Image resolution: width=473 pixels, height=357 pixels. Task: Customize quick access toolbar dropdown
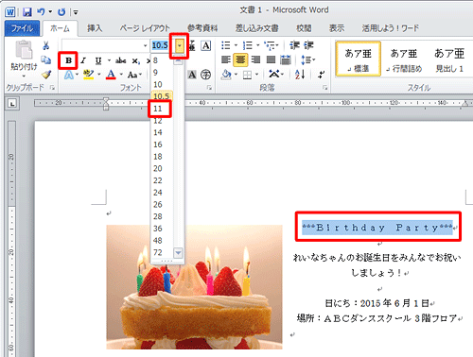pyautogui.click(x=76, y=12)
